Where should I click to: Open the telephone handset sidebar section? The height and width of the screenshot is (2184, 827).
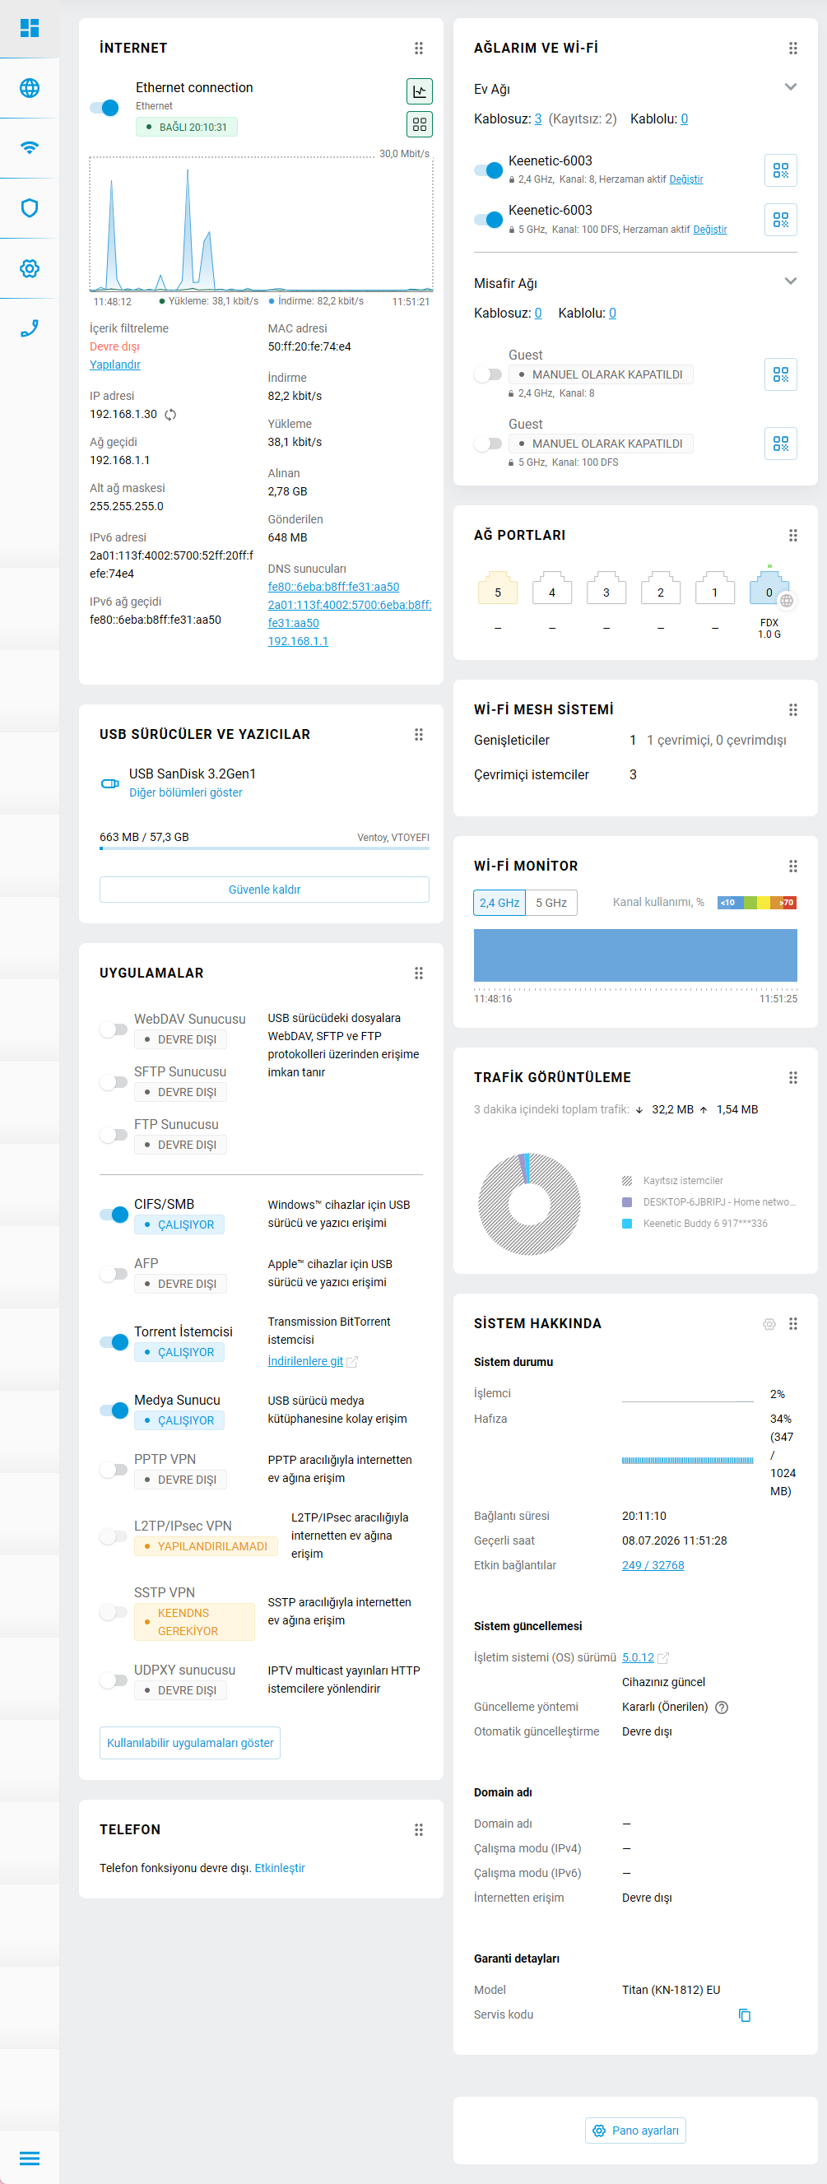pos(30,328)
